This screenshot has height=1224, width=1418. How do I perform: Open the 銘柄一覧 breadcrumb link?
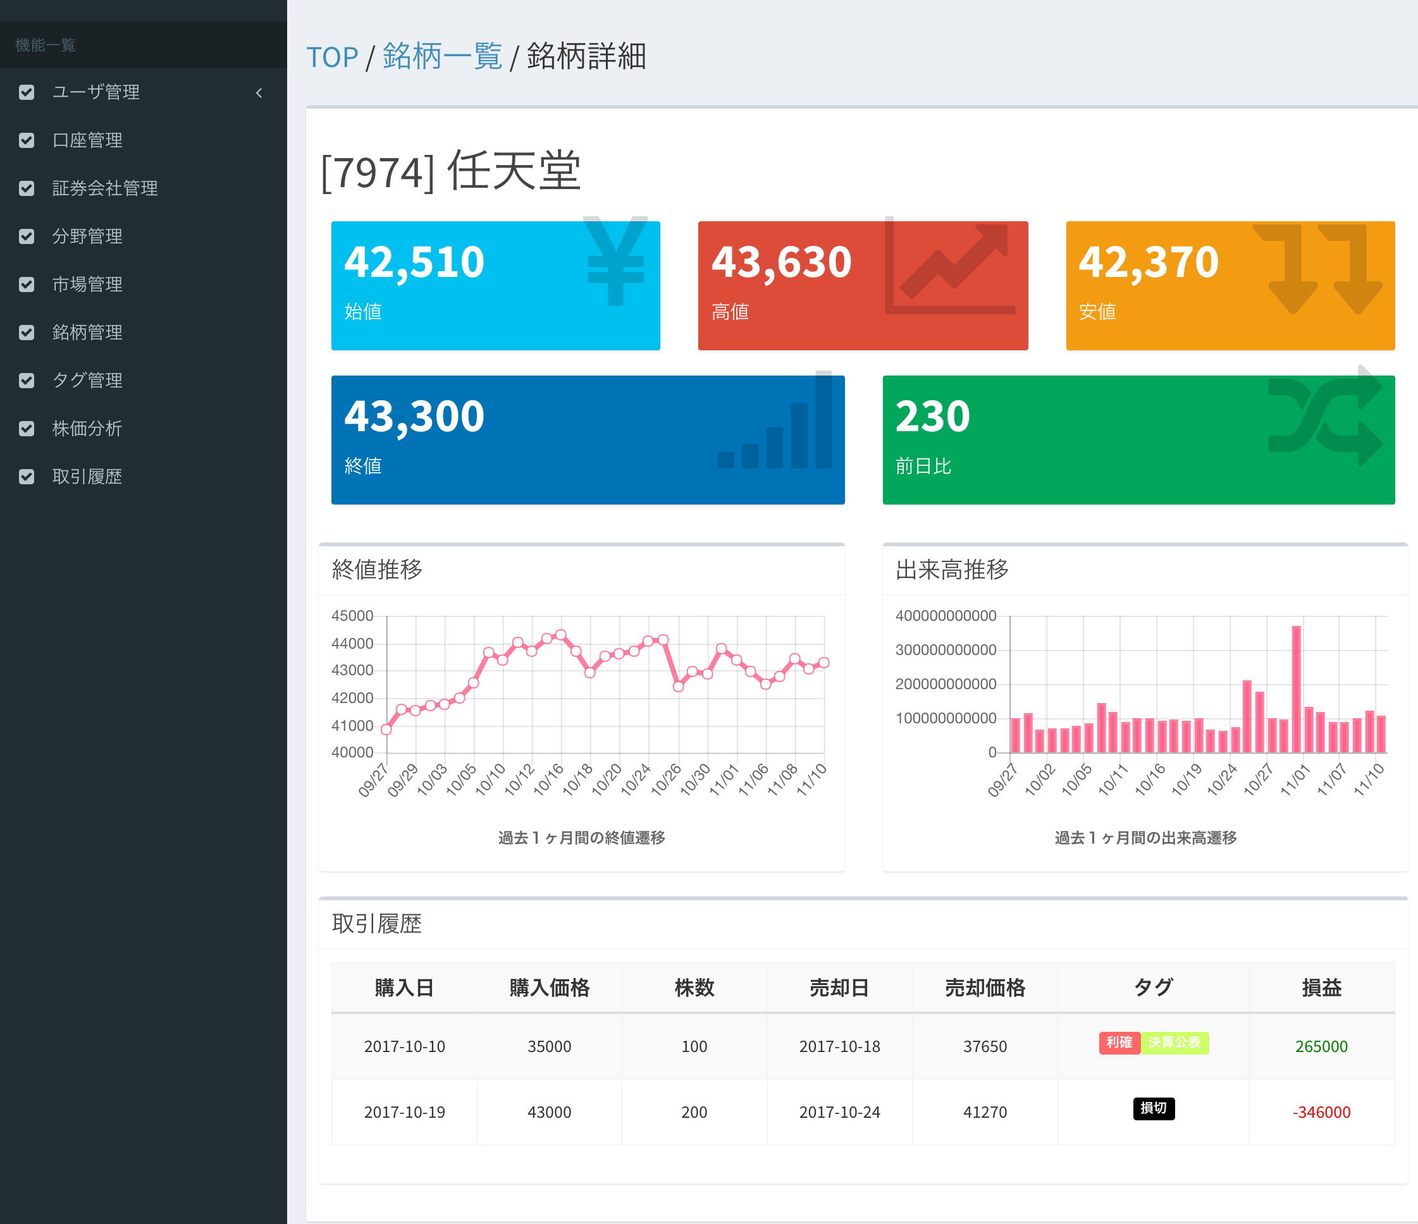point(442,58)
